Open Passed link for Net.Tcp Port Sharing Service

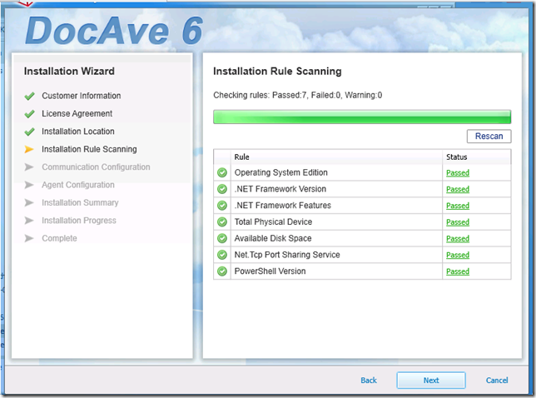(x=458, y=255)
